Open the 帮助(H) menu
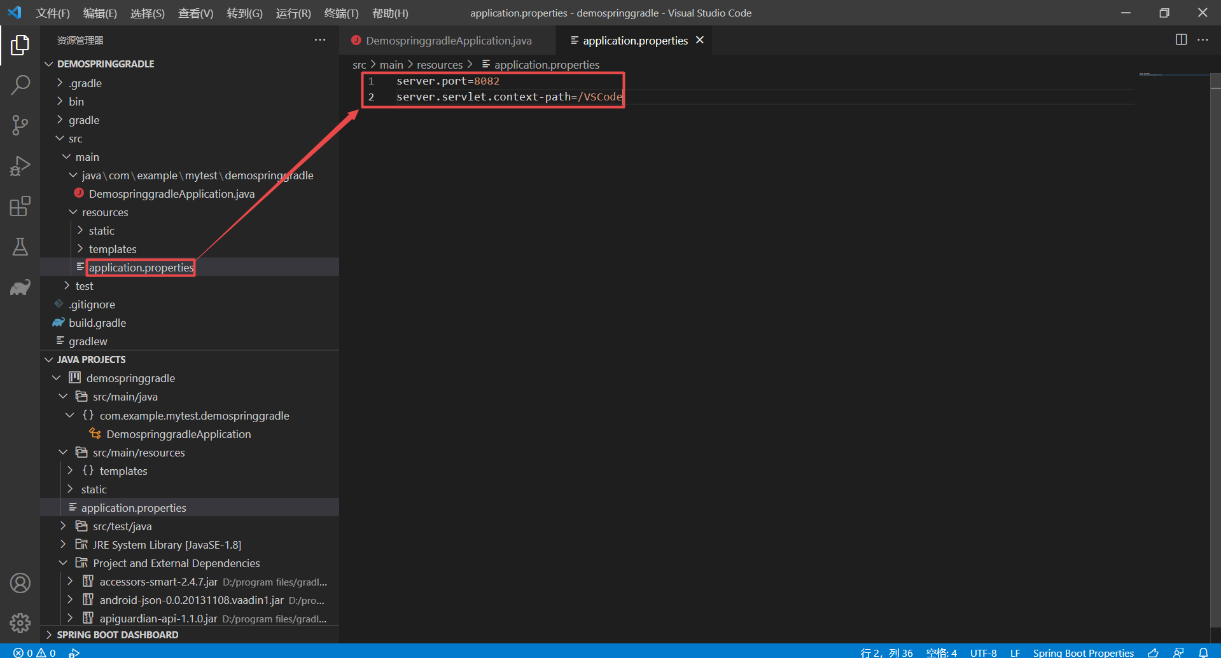1221x658 pixels. (390, 13)
